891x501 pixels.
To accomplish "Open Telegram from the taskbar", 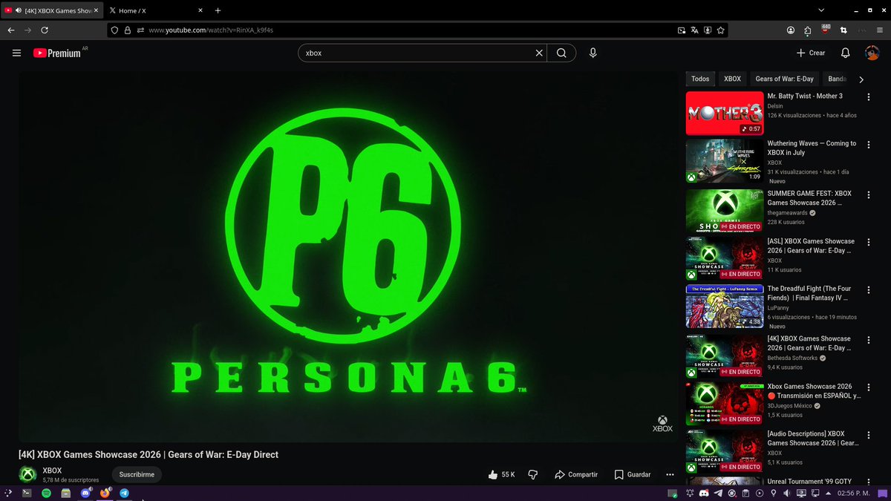I will (x=124, y=493).
